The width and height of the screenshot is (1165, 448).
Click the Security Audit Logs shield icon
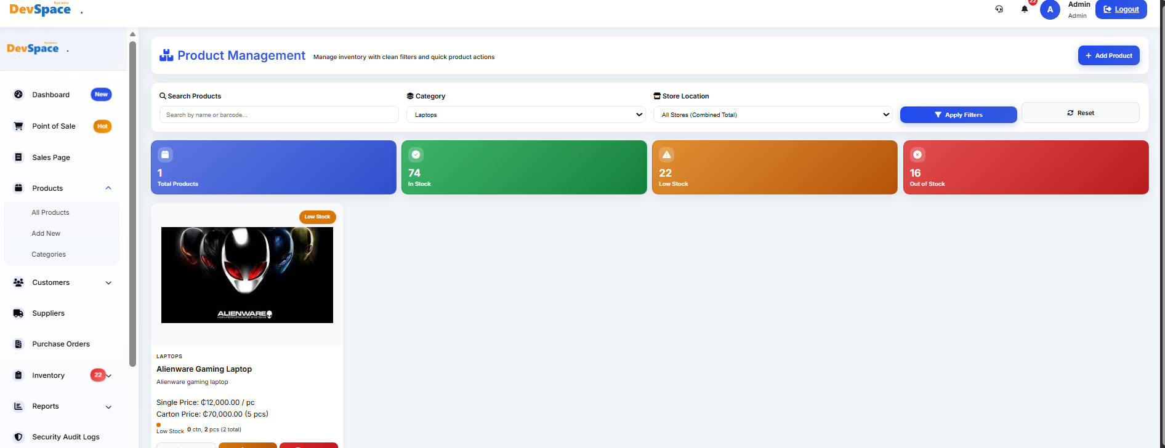(x=18, y=437)
